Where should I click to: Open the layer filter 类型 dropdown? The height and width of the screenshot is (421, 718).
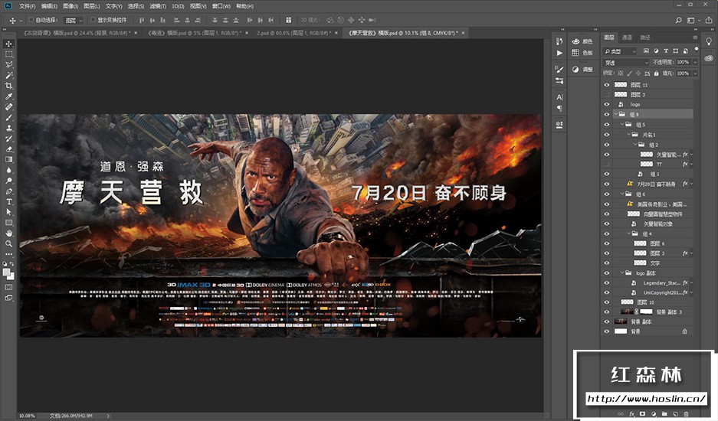coord(620,51)
